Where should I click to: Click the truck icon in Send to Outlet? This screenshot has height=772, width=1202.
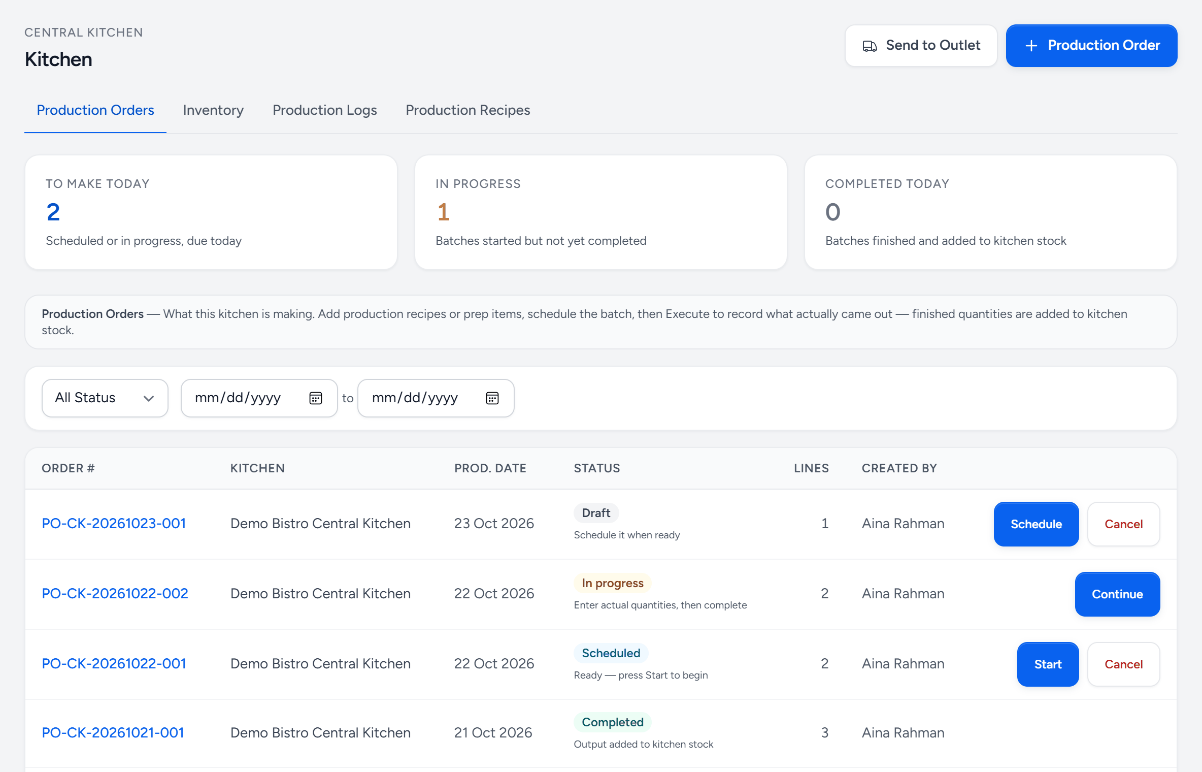point(870,46)
